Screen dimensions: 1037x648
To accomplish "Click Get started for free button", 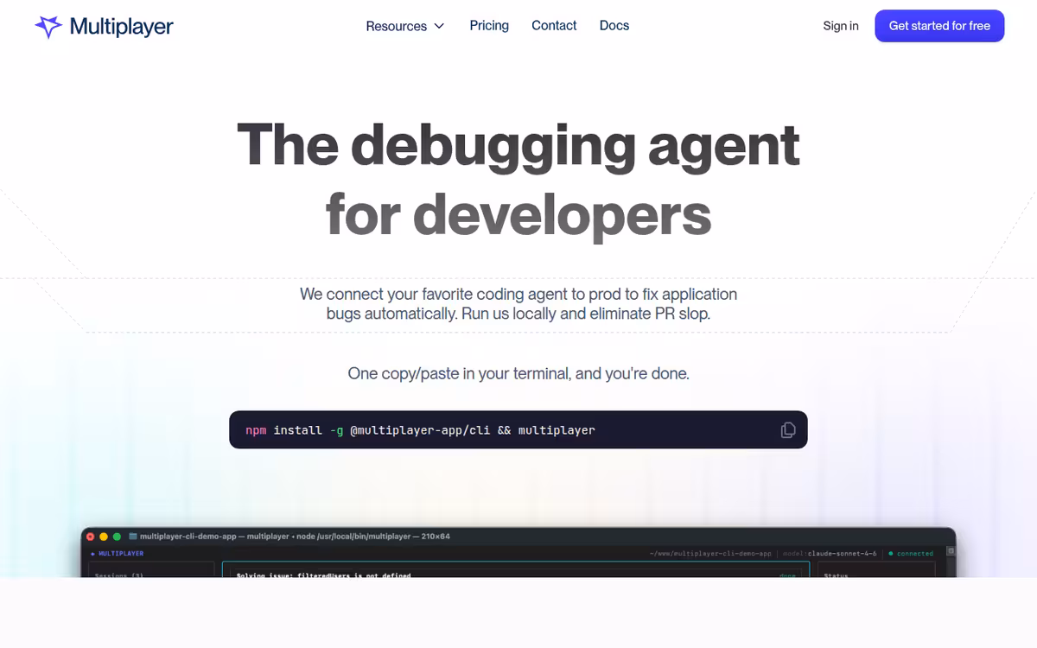I will point(939,26).
